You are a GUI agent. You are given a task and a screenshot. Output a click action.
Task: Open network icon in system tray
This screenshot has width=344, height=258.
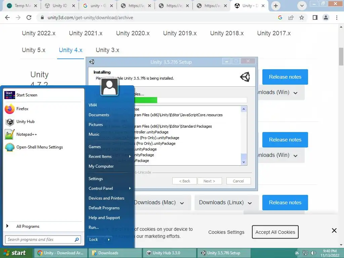click(305, 253)
